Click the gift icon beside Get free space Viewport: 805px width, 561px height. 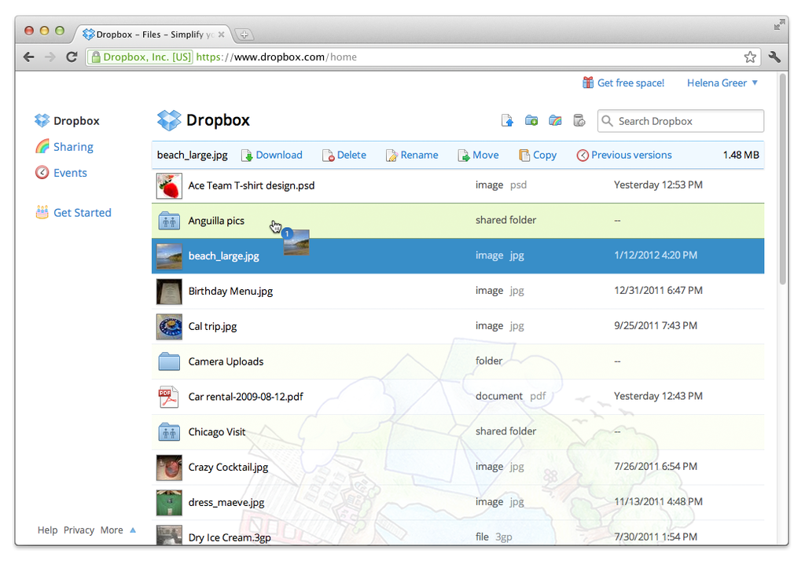tap(588, 82)
